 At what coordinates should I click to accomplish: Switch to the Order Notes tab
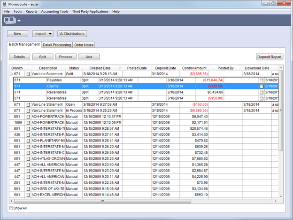pyautogui.click(x=85, y=45)
